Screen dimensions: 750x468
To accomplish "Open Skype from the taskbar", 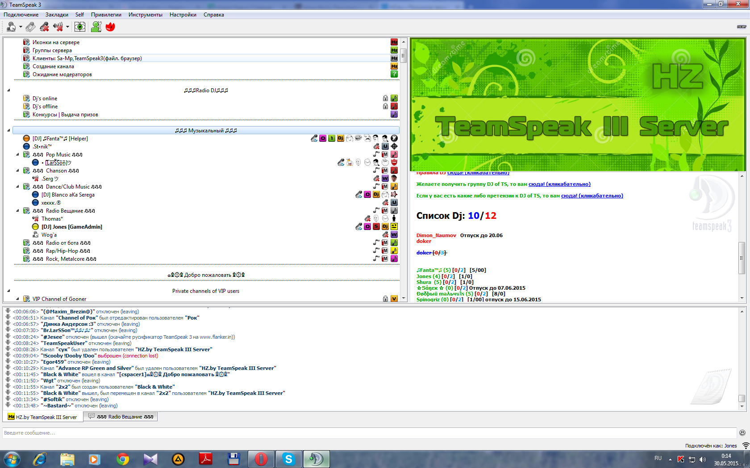I will tap(289, 459).
